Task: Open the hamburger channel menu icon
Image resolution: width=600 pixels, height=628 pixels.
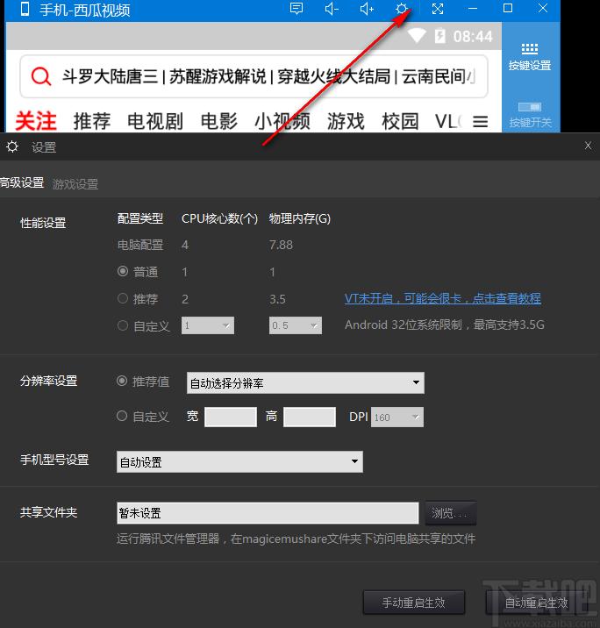Action: coord(480,121)
